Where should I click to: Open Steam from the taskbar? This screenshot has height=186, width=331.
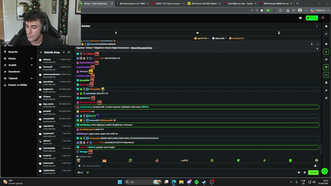(x=204, y=182)
